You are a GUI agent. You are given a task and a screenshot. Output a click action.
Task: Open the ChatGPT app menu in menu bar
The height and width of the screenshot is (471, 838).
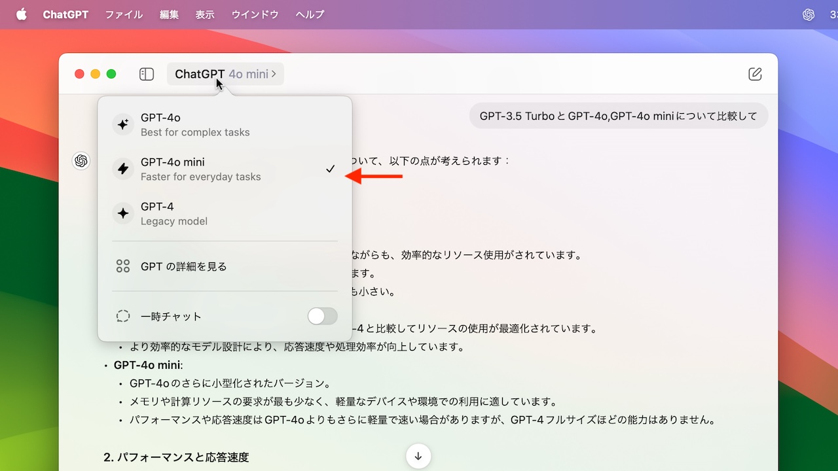(65, 14)
